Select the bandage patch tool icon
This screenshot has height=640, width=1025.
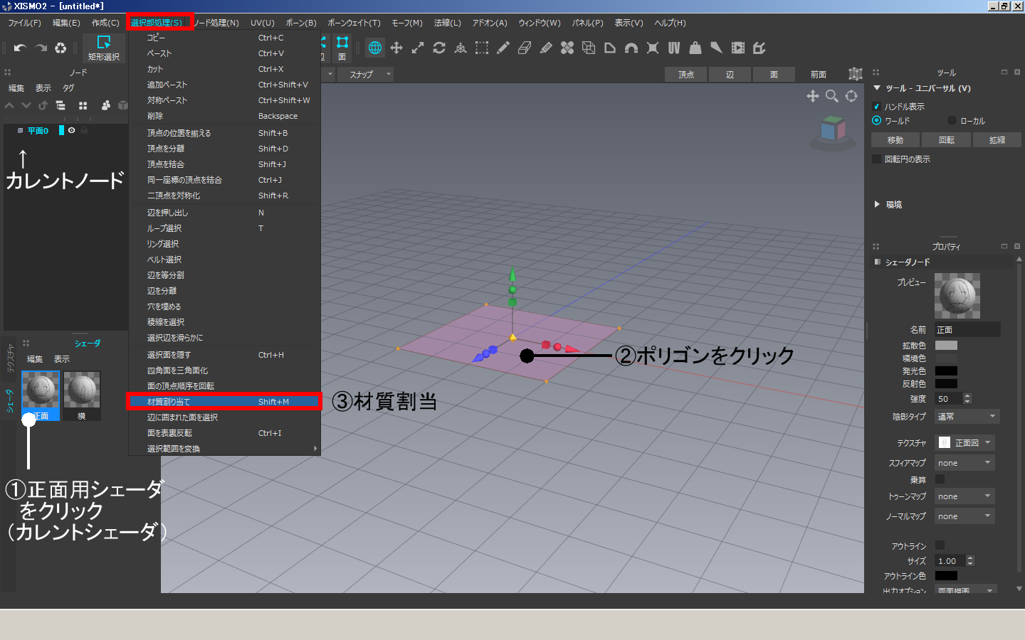(x=567, y=48)
